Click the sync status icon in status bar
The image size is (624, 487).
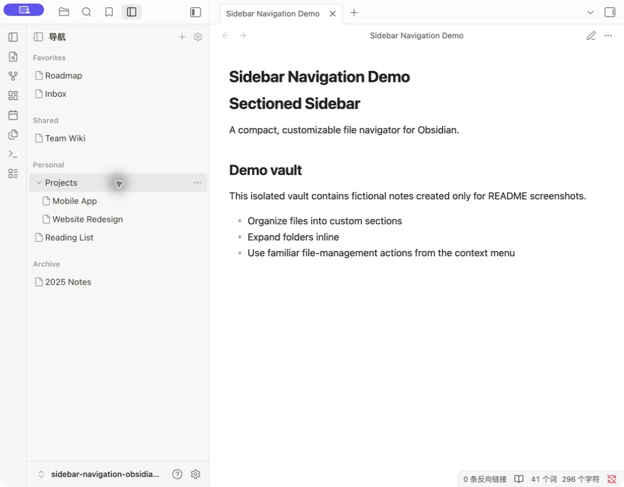pyautogui.click(x=612, y=479)
